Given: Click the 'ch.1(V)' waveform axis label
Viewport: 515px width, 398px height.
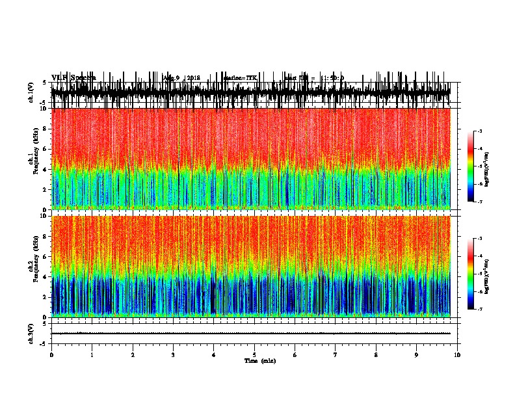Looking at the screenshot, I should pos(31,92).
